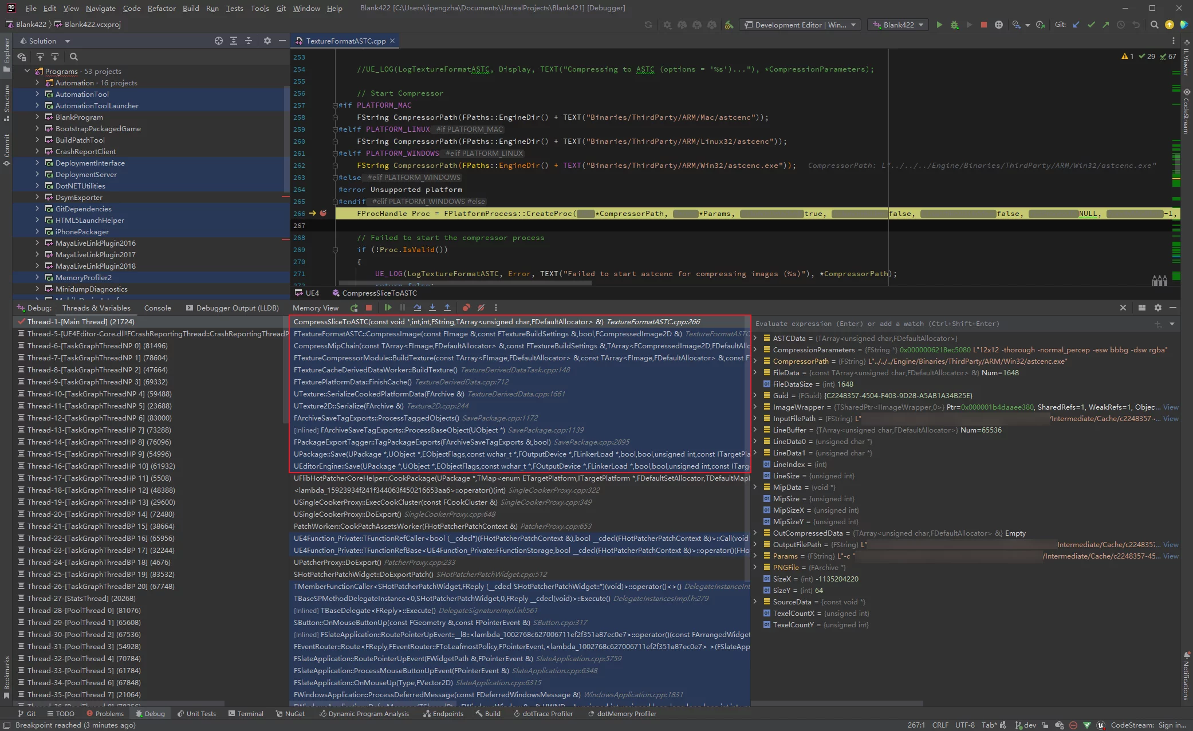Toggle Mute Breakpoints in debug toolbar
Screen dimensions: 1193x731
(x=481, y=308)
